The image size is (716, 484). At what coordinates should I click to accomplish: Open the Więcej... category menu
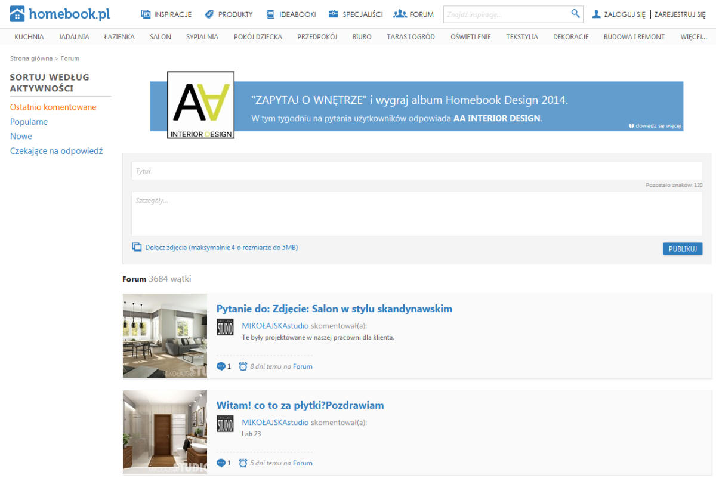[x=693, y=37]
